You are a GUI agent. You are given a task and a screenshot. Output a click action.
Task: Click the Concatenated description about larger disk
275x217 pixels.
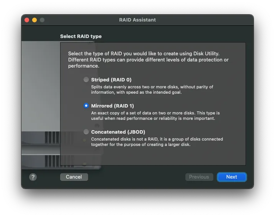(x=157, y=142)
